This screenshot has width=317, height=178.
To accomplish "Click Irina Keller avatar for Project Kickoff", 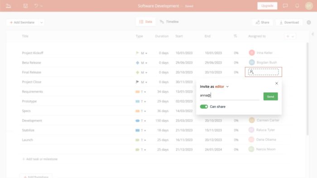I will (x=252, y=53).
